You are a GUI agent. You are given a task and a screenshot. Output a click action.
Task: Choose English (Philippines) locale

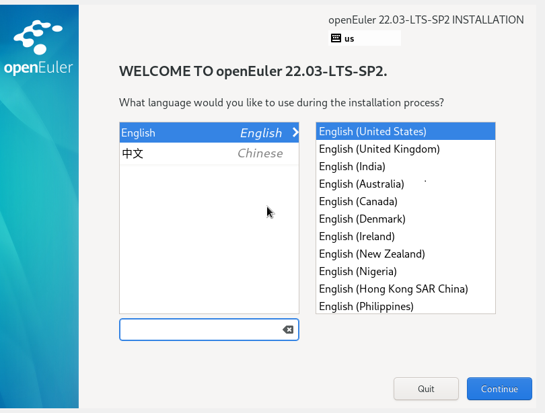[x=405, y=305]
